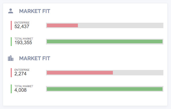Screen dimensions: 171x109
Task: Click the 52,437 enterprise value
Action: (x=22, y=26)
